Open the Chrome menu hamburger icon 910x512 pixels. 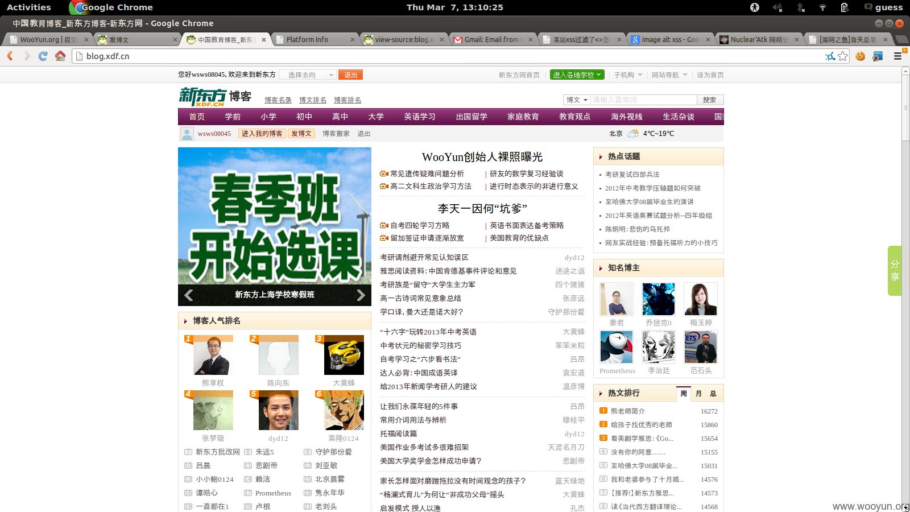coord(897,56)
